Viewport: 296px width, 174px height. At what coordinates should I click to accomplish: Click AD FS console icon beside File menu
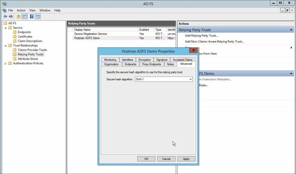pyautogui.click(x=4, y=10)
